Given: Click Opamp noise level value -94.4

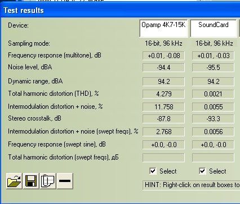Looking at the screenshot, I should (x=163, y=68).
